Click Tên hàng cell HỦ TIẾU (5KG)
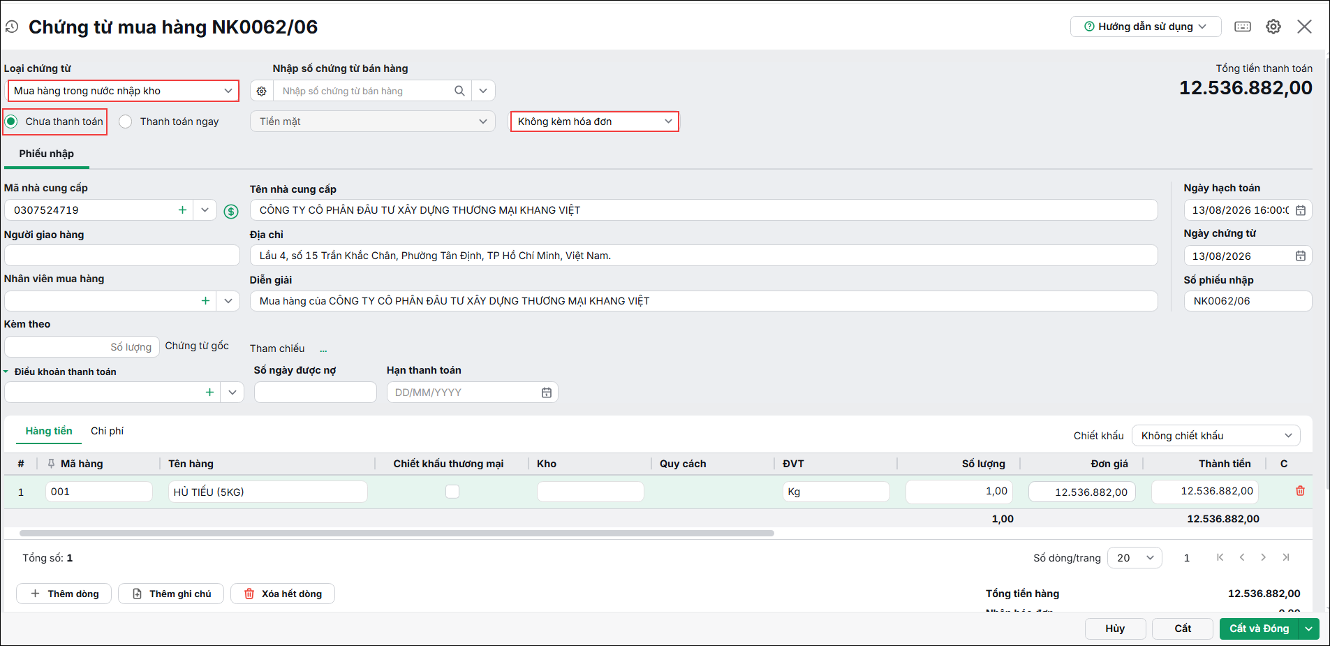 click(x=268, y=492)
